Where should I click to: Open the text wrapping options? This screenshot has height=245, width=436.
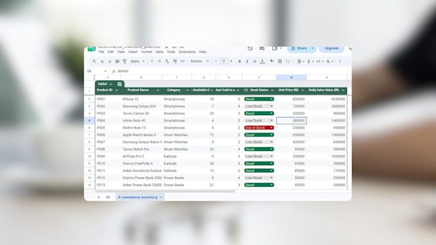coord(320,61)
